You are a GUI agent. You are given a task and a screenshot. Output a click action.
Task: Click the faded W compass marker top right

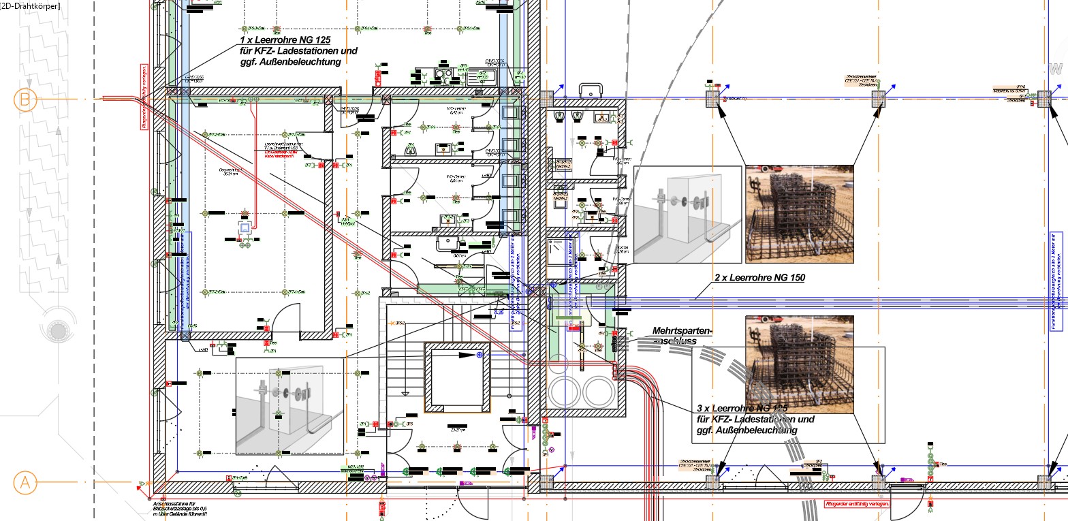[x=1056, y=69]
